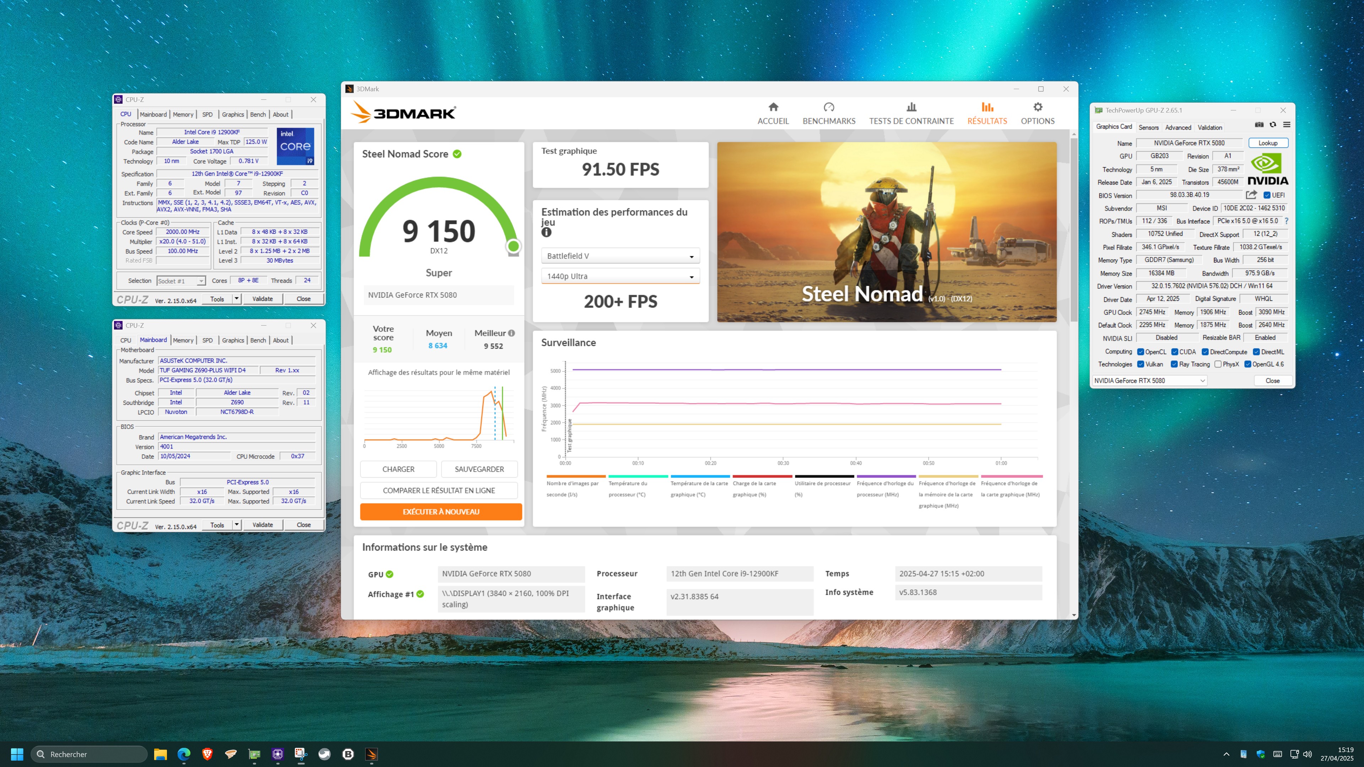Viewport: 1364px width, 767px height.
Task: Toggle Ray Tracing checkbox in GPU-Z
Action: pos(1174,364)
